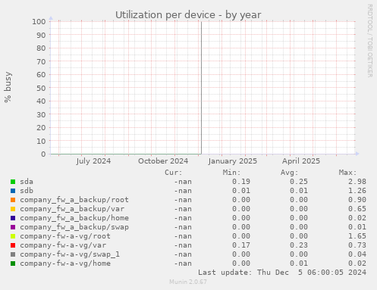The width and height of the screenshot is (377, 290).
Task: Click the company_fw_a_backup/var legend label
Action: pos(72,209)
